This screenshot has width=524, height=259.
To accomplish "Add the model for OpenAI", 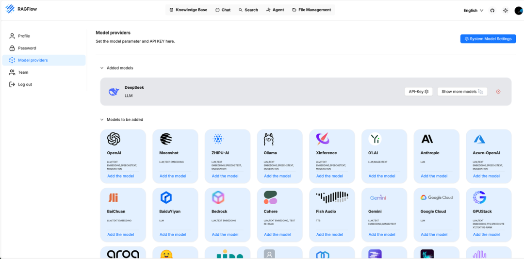I will 121,176.
